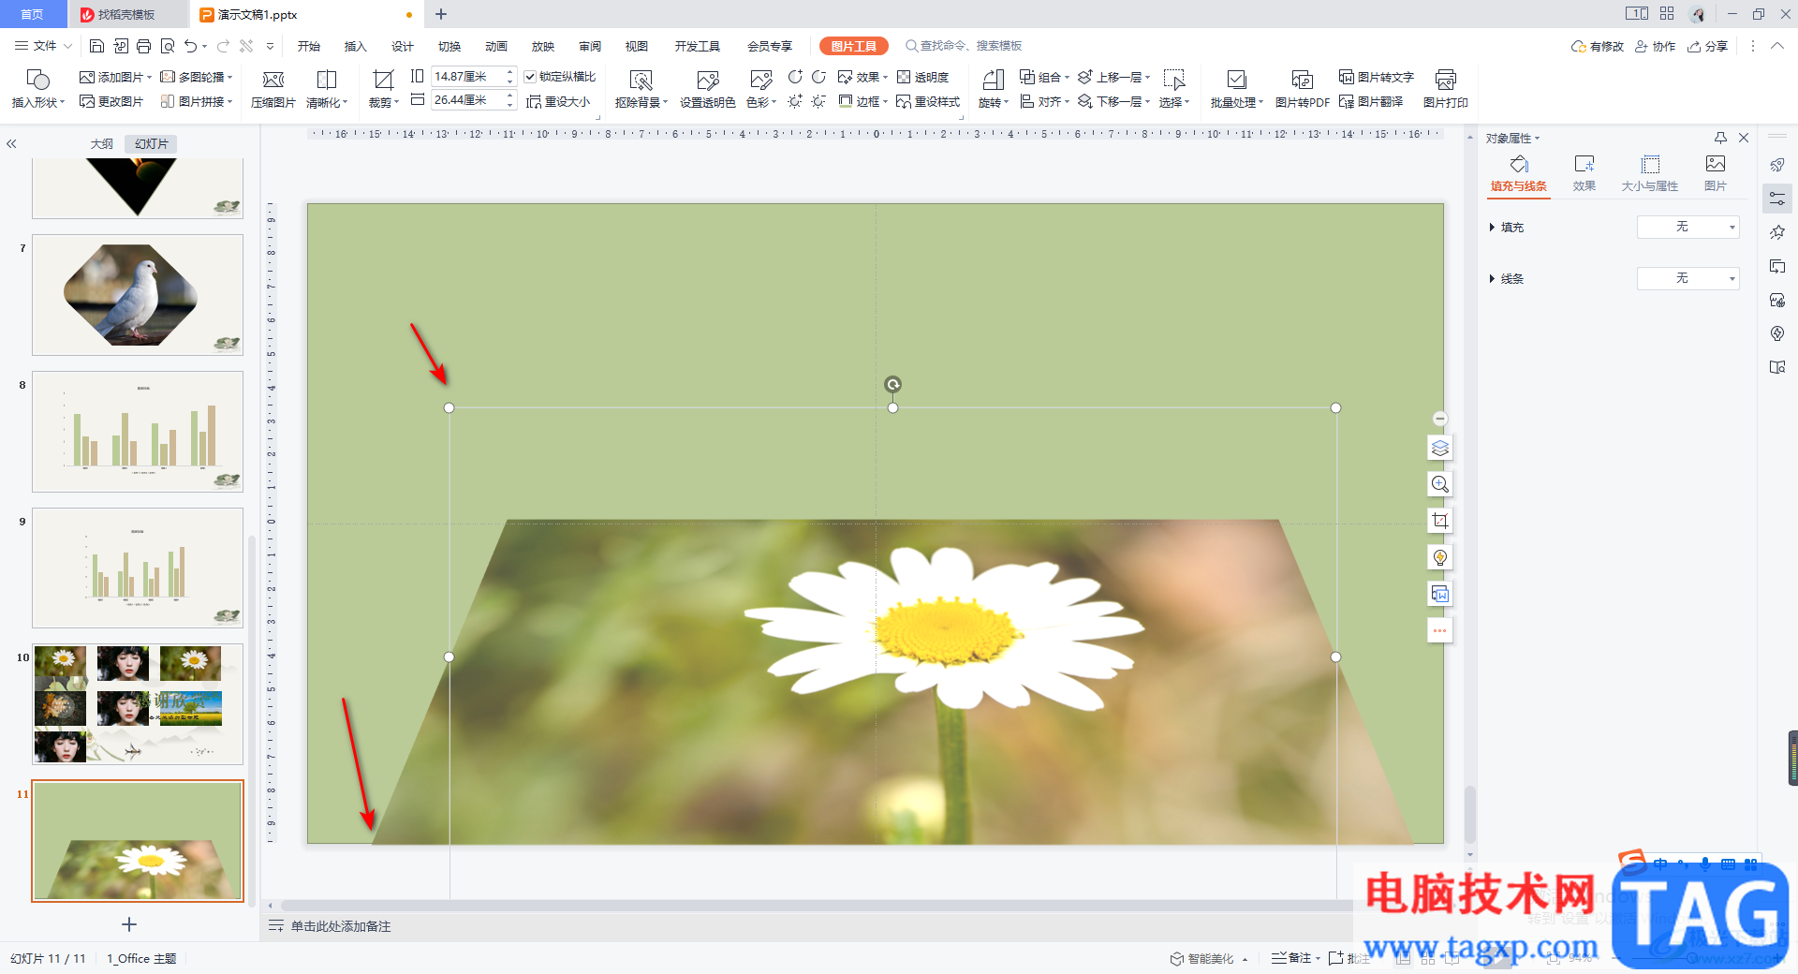The image size is (1798, 974).
Task: Click the Picture to PDF (图片转PDF) icon
Action: tap(1302, 80)
